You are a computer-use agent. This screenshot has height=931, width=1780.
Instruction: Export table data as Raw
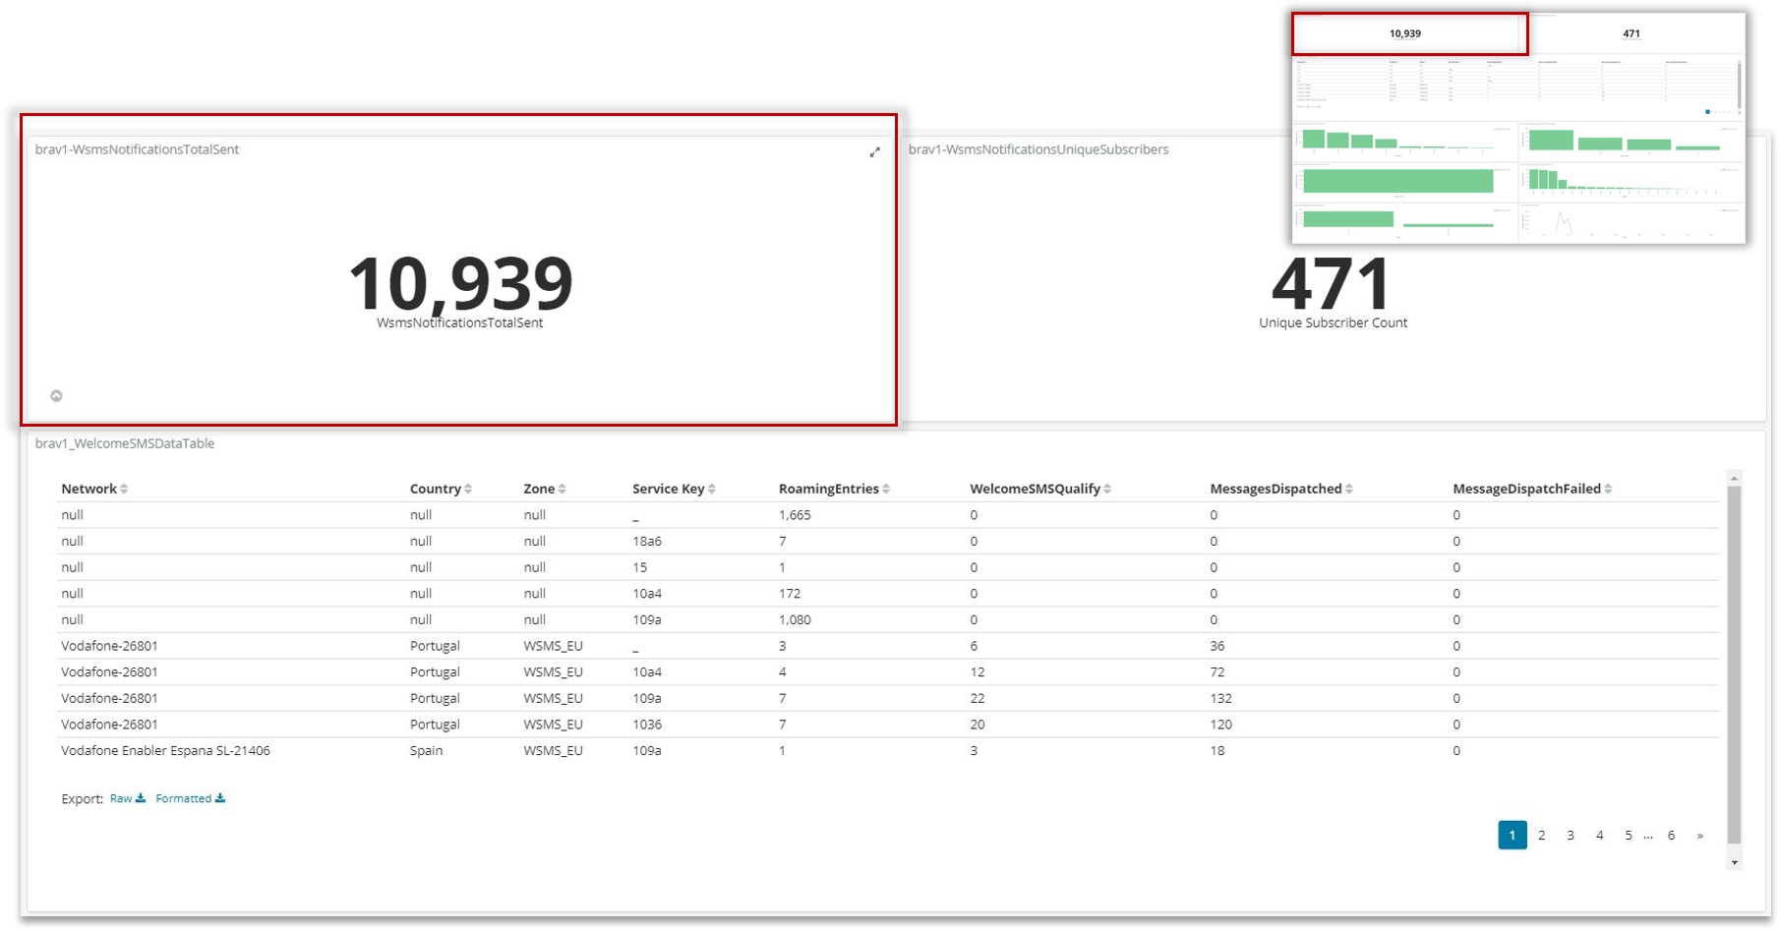128,798
